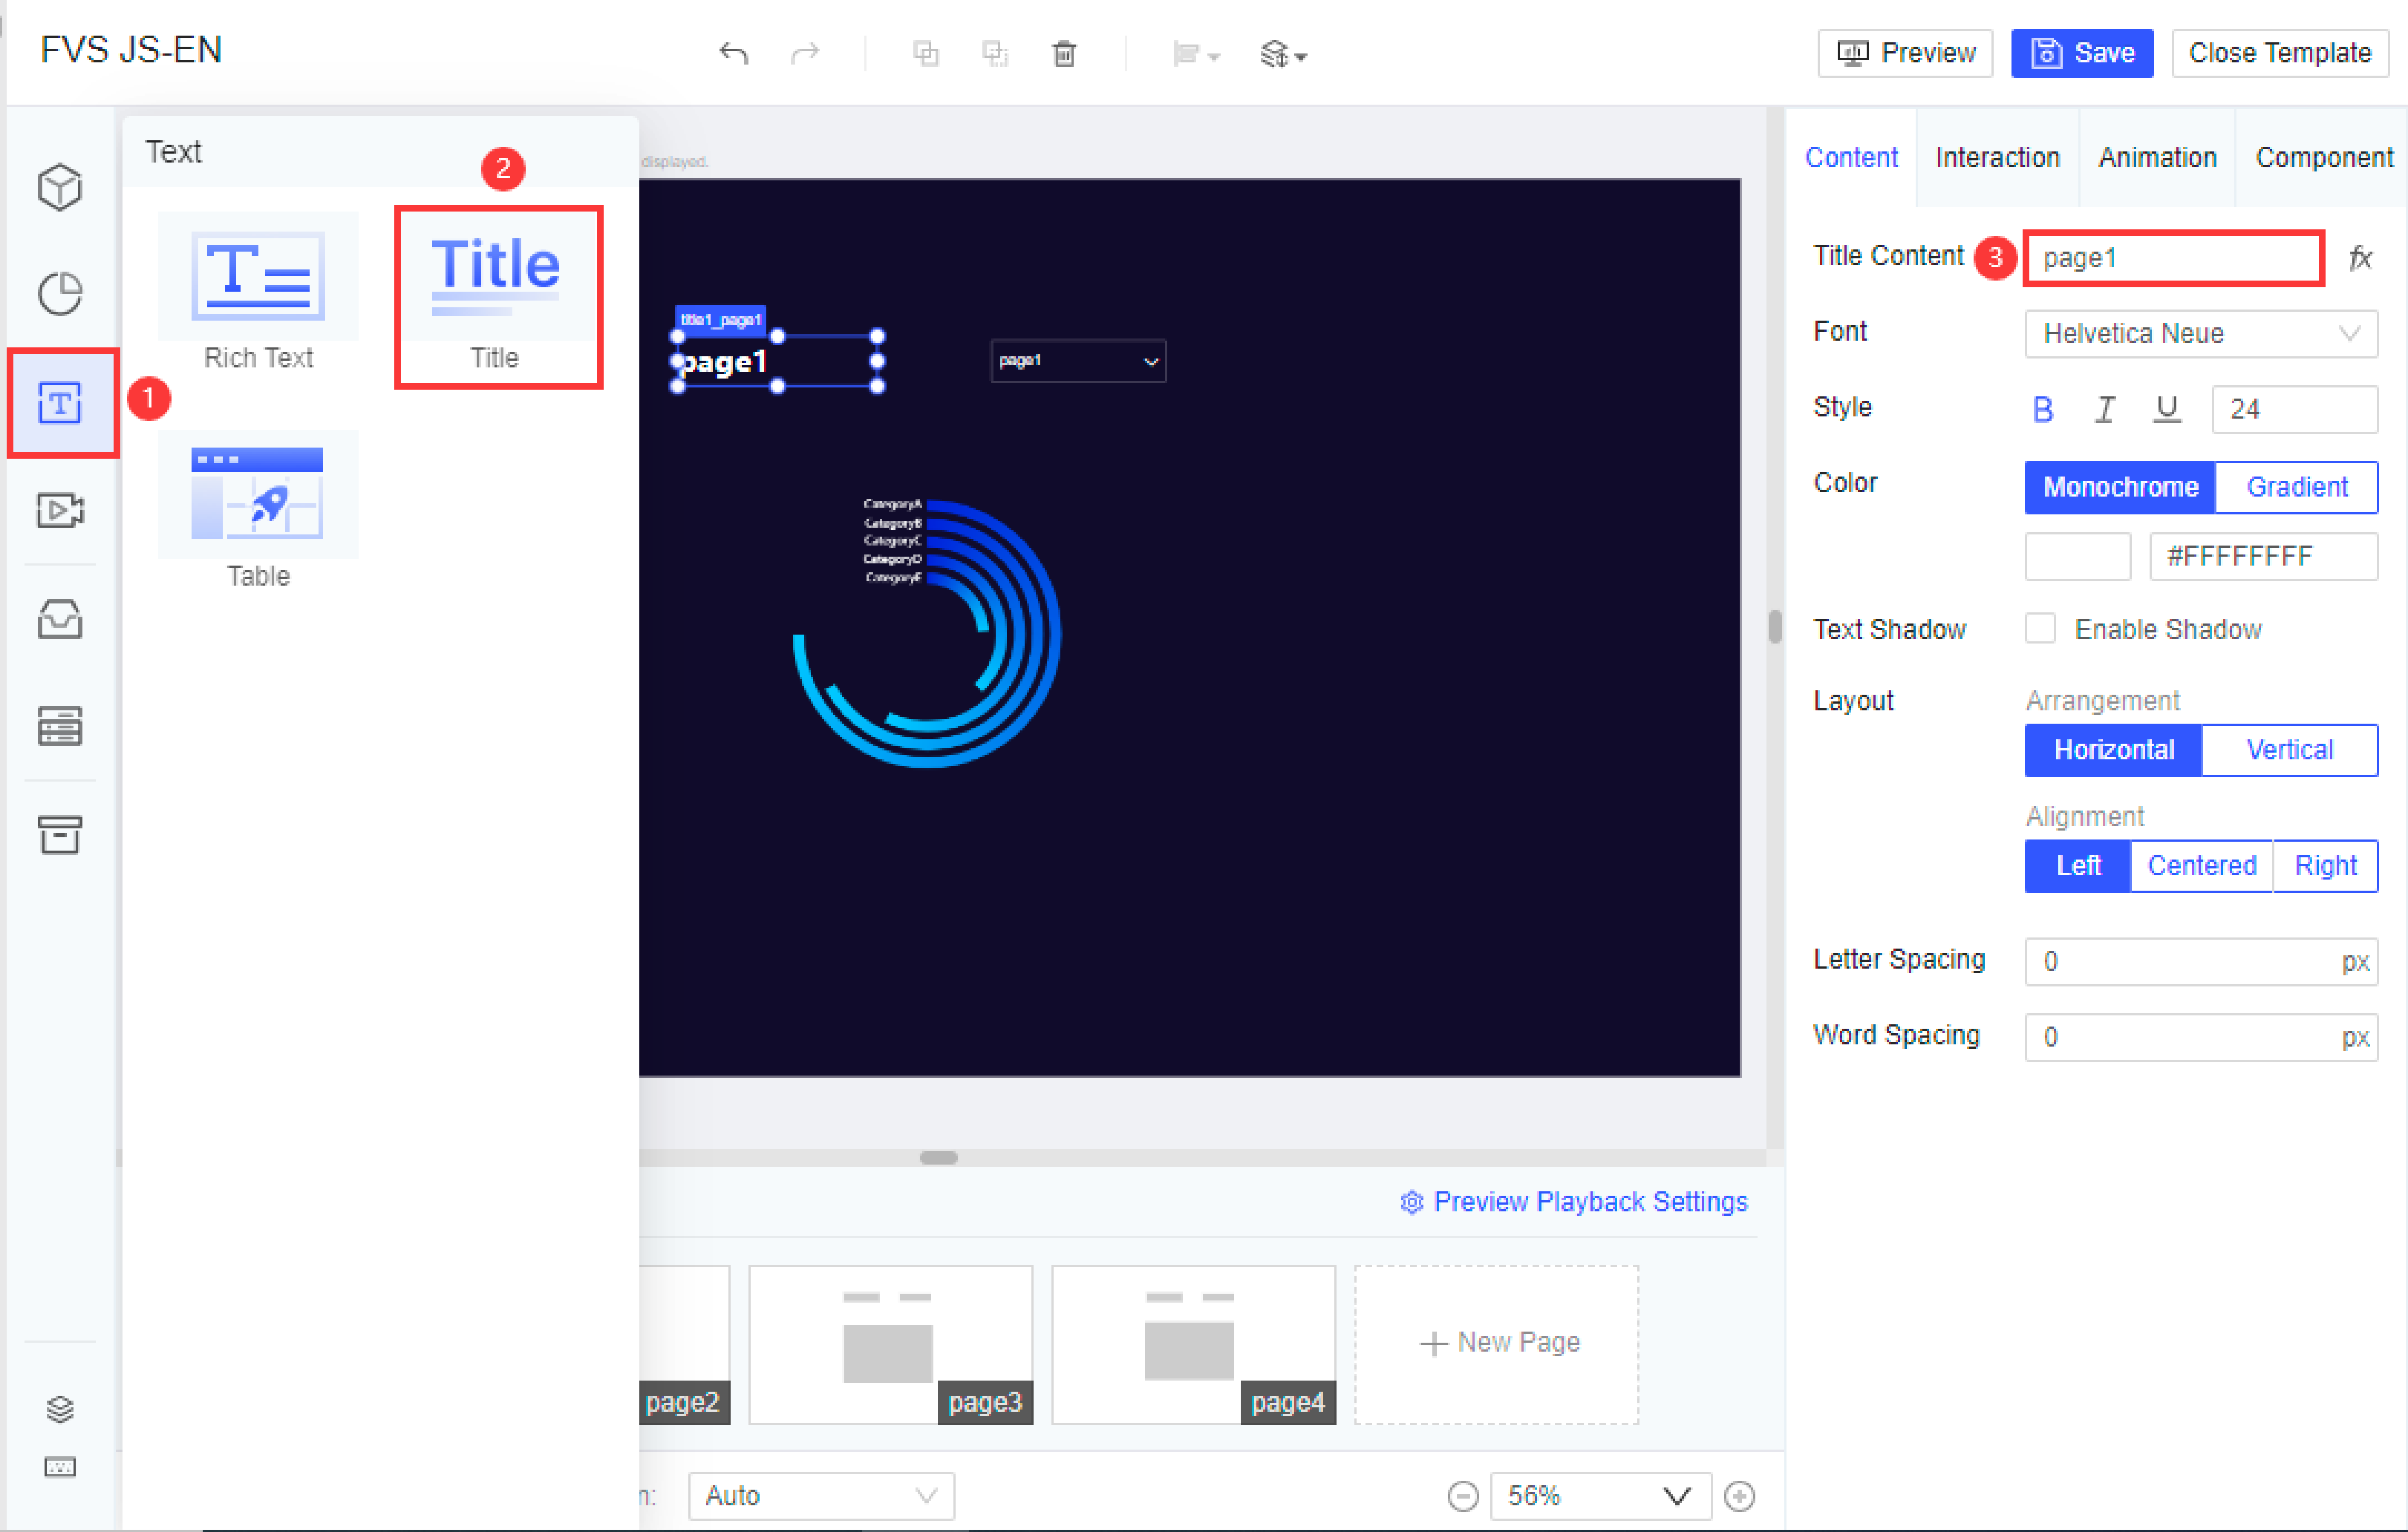Toggle bold text style

tap(2043, 409)
